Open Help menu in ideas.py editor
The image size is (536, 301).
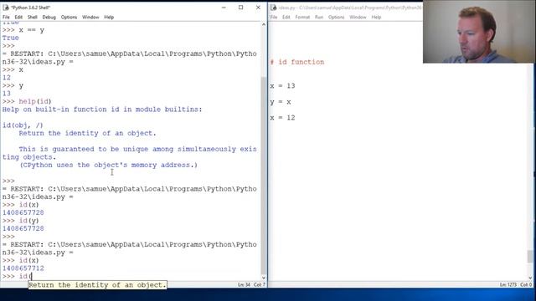[376, 17]
